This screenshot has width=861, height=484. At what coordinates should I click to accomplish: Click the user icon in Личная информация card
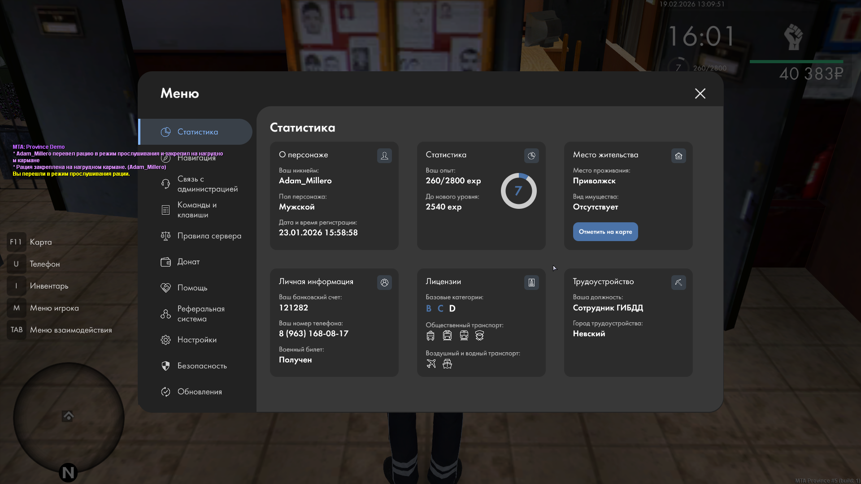384,282
